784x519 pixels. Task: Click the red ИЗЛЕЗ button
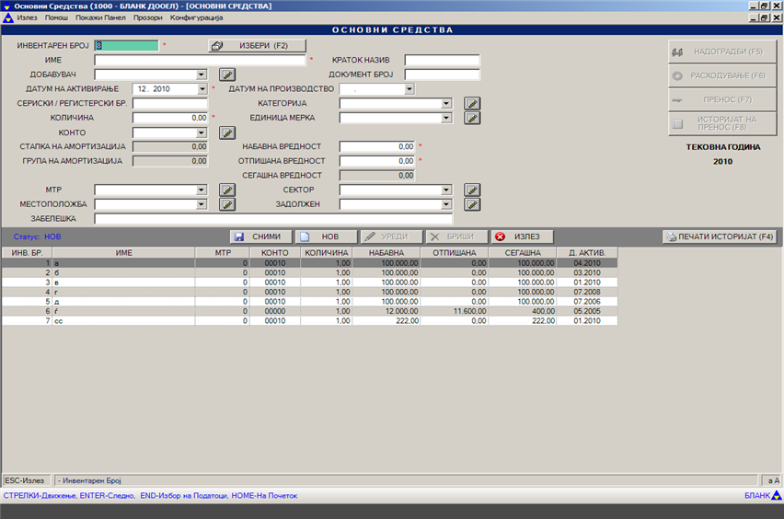click(522, 236)
